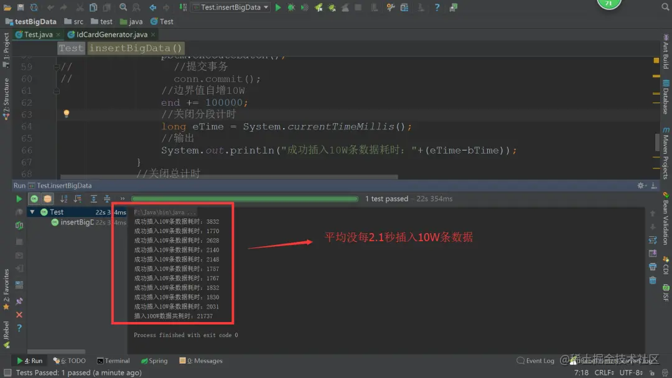Toggle show passed tests button
The image size is (672, 378).
(34, 198)
